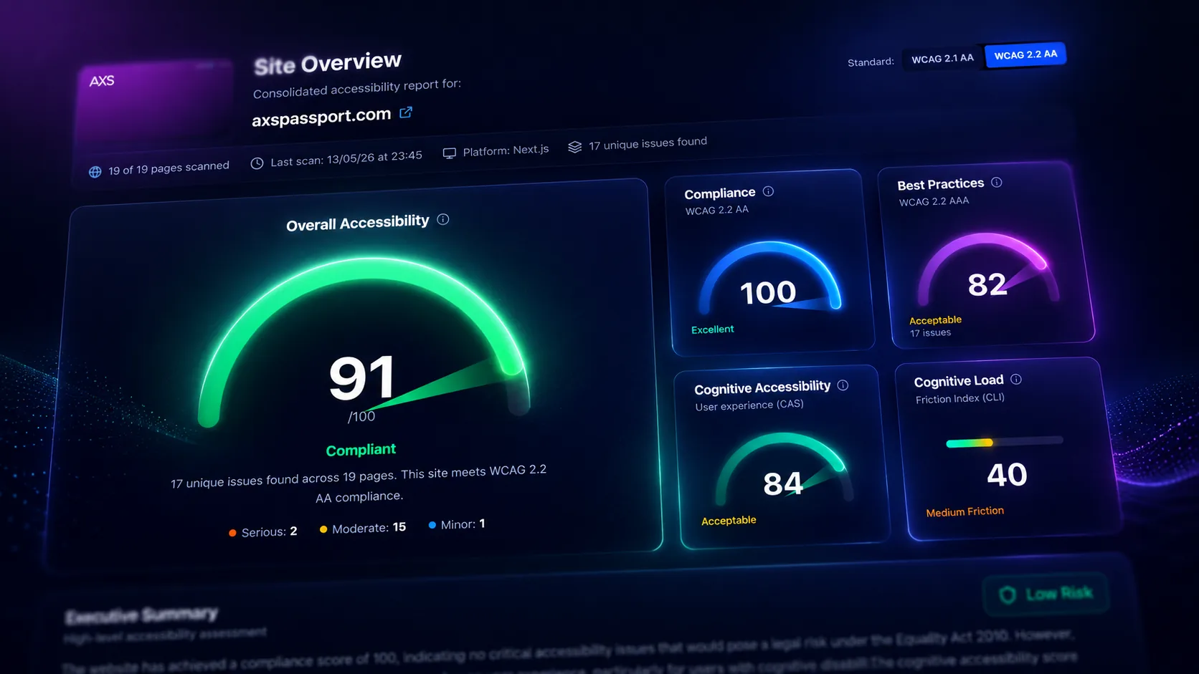Select the WCAG 2.1 AA standard
This screenshot has height=674, width=1199.
click(x=942, y=59)
